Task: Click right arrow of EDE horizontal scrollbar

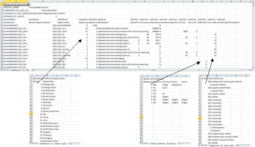Action: pos(250,70)
